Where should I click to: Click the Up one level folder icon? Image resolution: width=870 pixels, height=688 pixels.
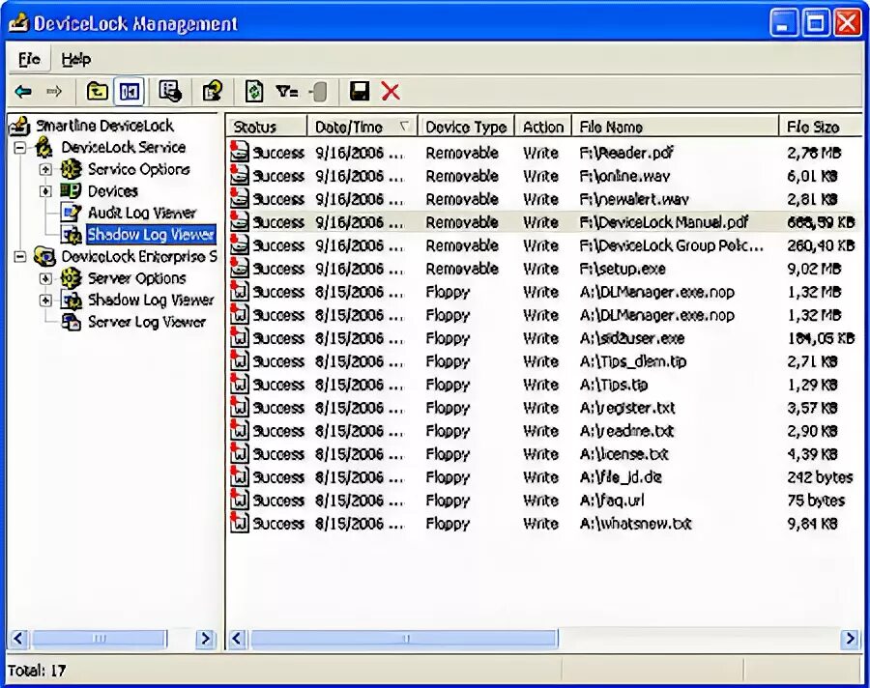(x=97, y=91)
